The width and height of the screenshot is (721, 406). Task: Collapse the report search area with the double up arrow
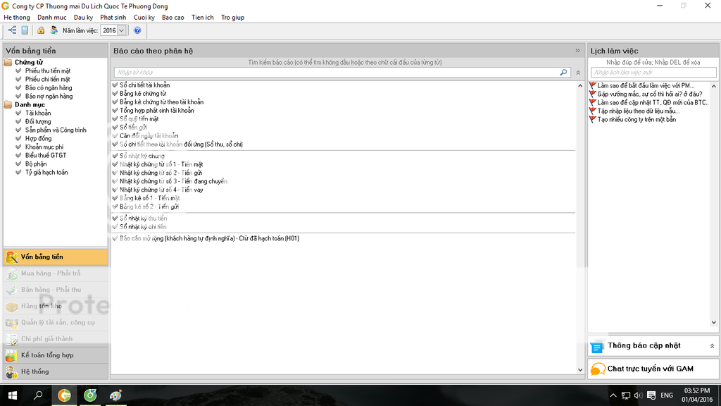(x=578, y=73)
